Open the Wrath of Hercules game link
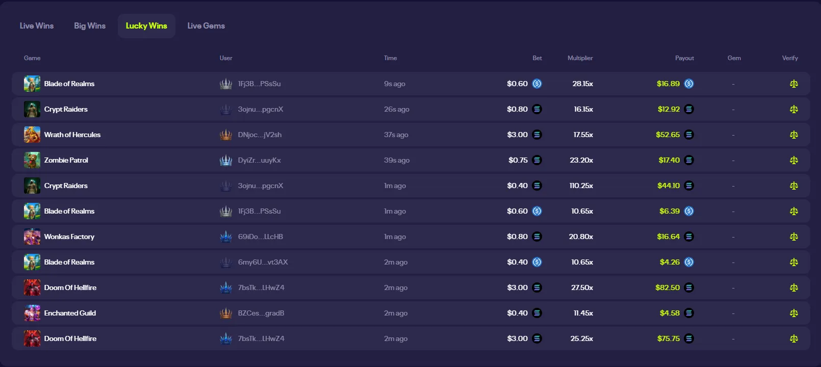821x367 pixels. 72,135
